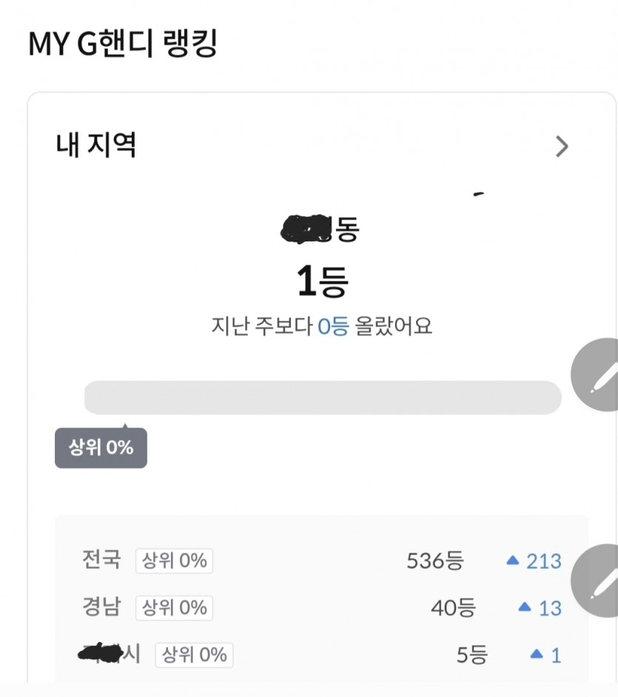Click the gray ranking progress bar
The width and height of the screenshot is (618, 697).
click(323, 398)
